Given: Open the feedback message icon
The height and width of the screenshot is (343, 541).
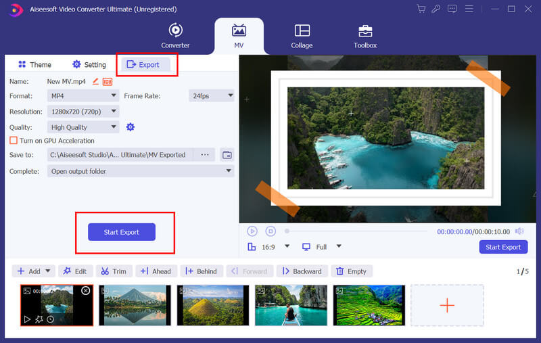Looking at the screenshot, I should (452, 9).
